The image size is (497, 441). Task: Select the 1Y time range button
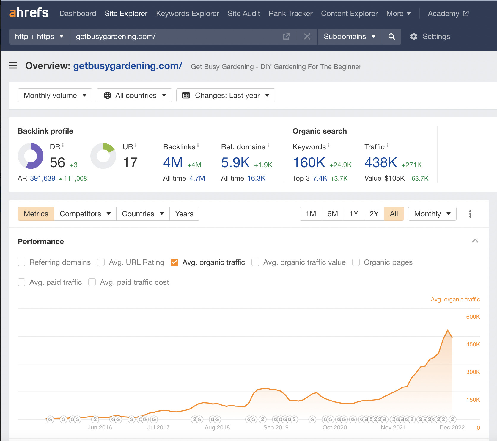pos(354,214)
